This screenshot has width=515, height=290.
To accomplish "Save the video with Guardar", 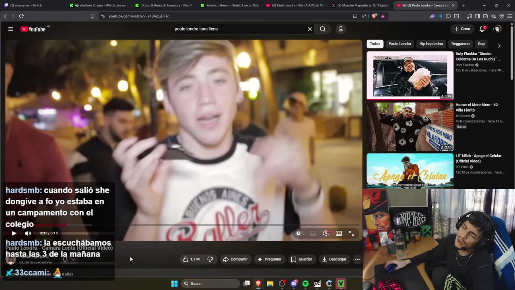I will [x=302, y=259].
